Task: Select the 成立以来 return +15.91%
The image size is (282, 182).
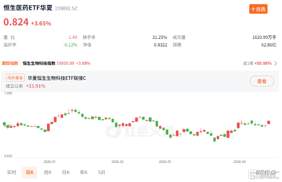Action: click(36, 86)
